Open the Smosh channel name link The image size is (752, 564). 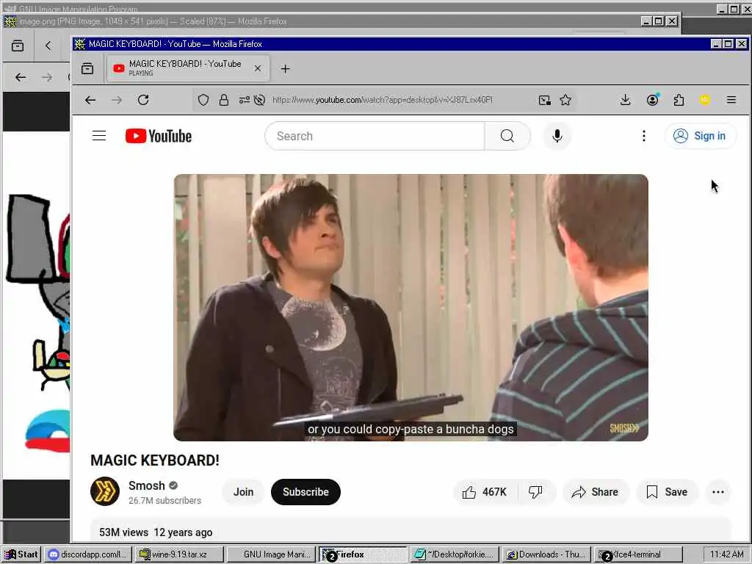[x=146, y=486]
